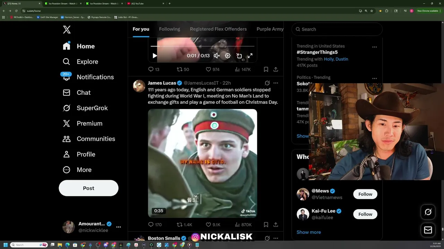The image size is (444, 249).
Task: Open the floating Grok button
Action: tap(428, 212)
